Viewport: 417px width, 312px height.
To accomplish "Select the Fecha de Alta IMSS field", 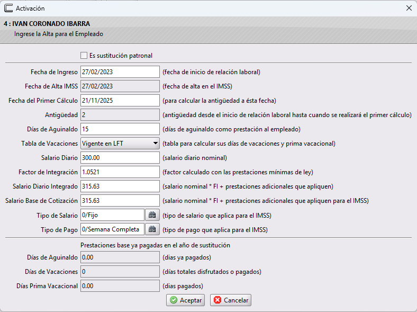I will coord(120,86).
